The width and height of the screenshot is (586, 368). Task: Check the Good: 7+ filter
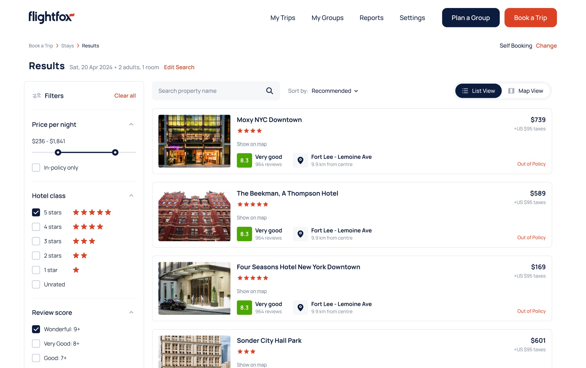(36, 358)
